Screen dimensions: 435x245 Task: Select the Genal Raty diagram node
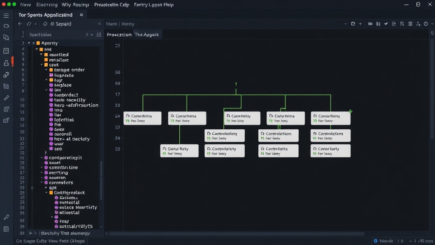click(179, 151)
